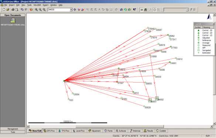Screen dimensions: 216x138
Task: Click the Print toolbar icon
Action: pyautogui.click(x=13, y=10)
